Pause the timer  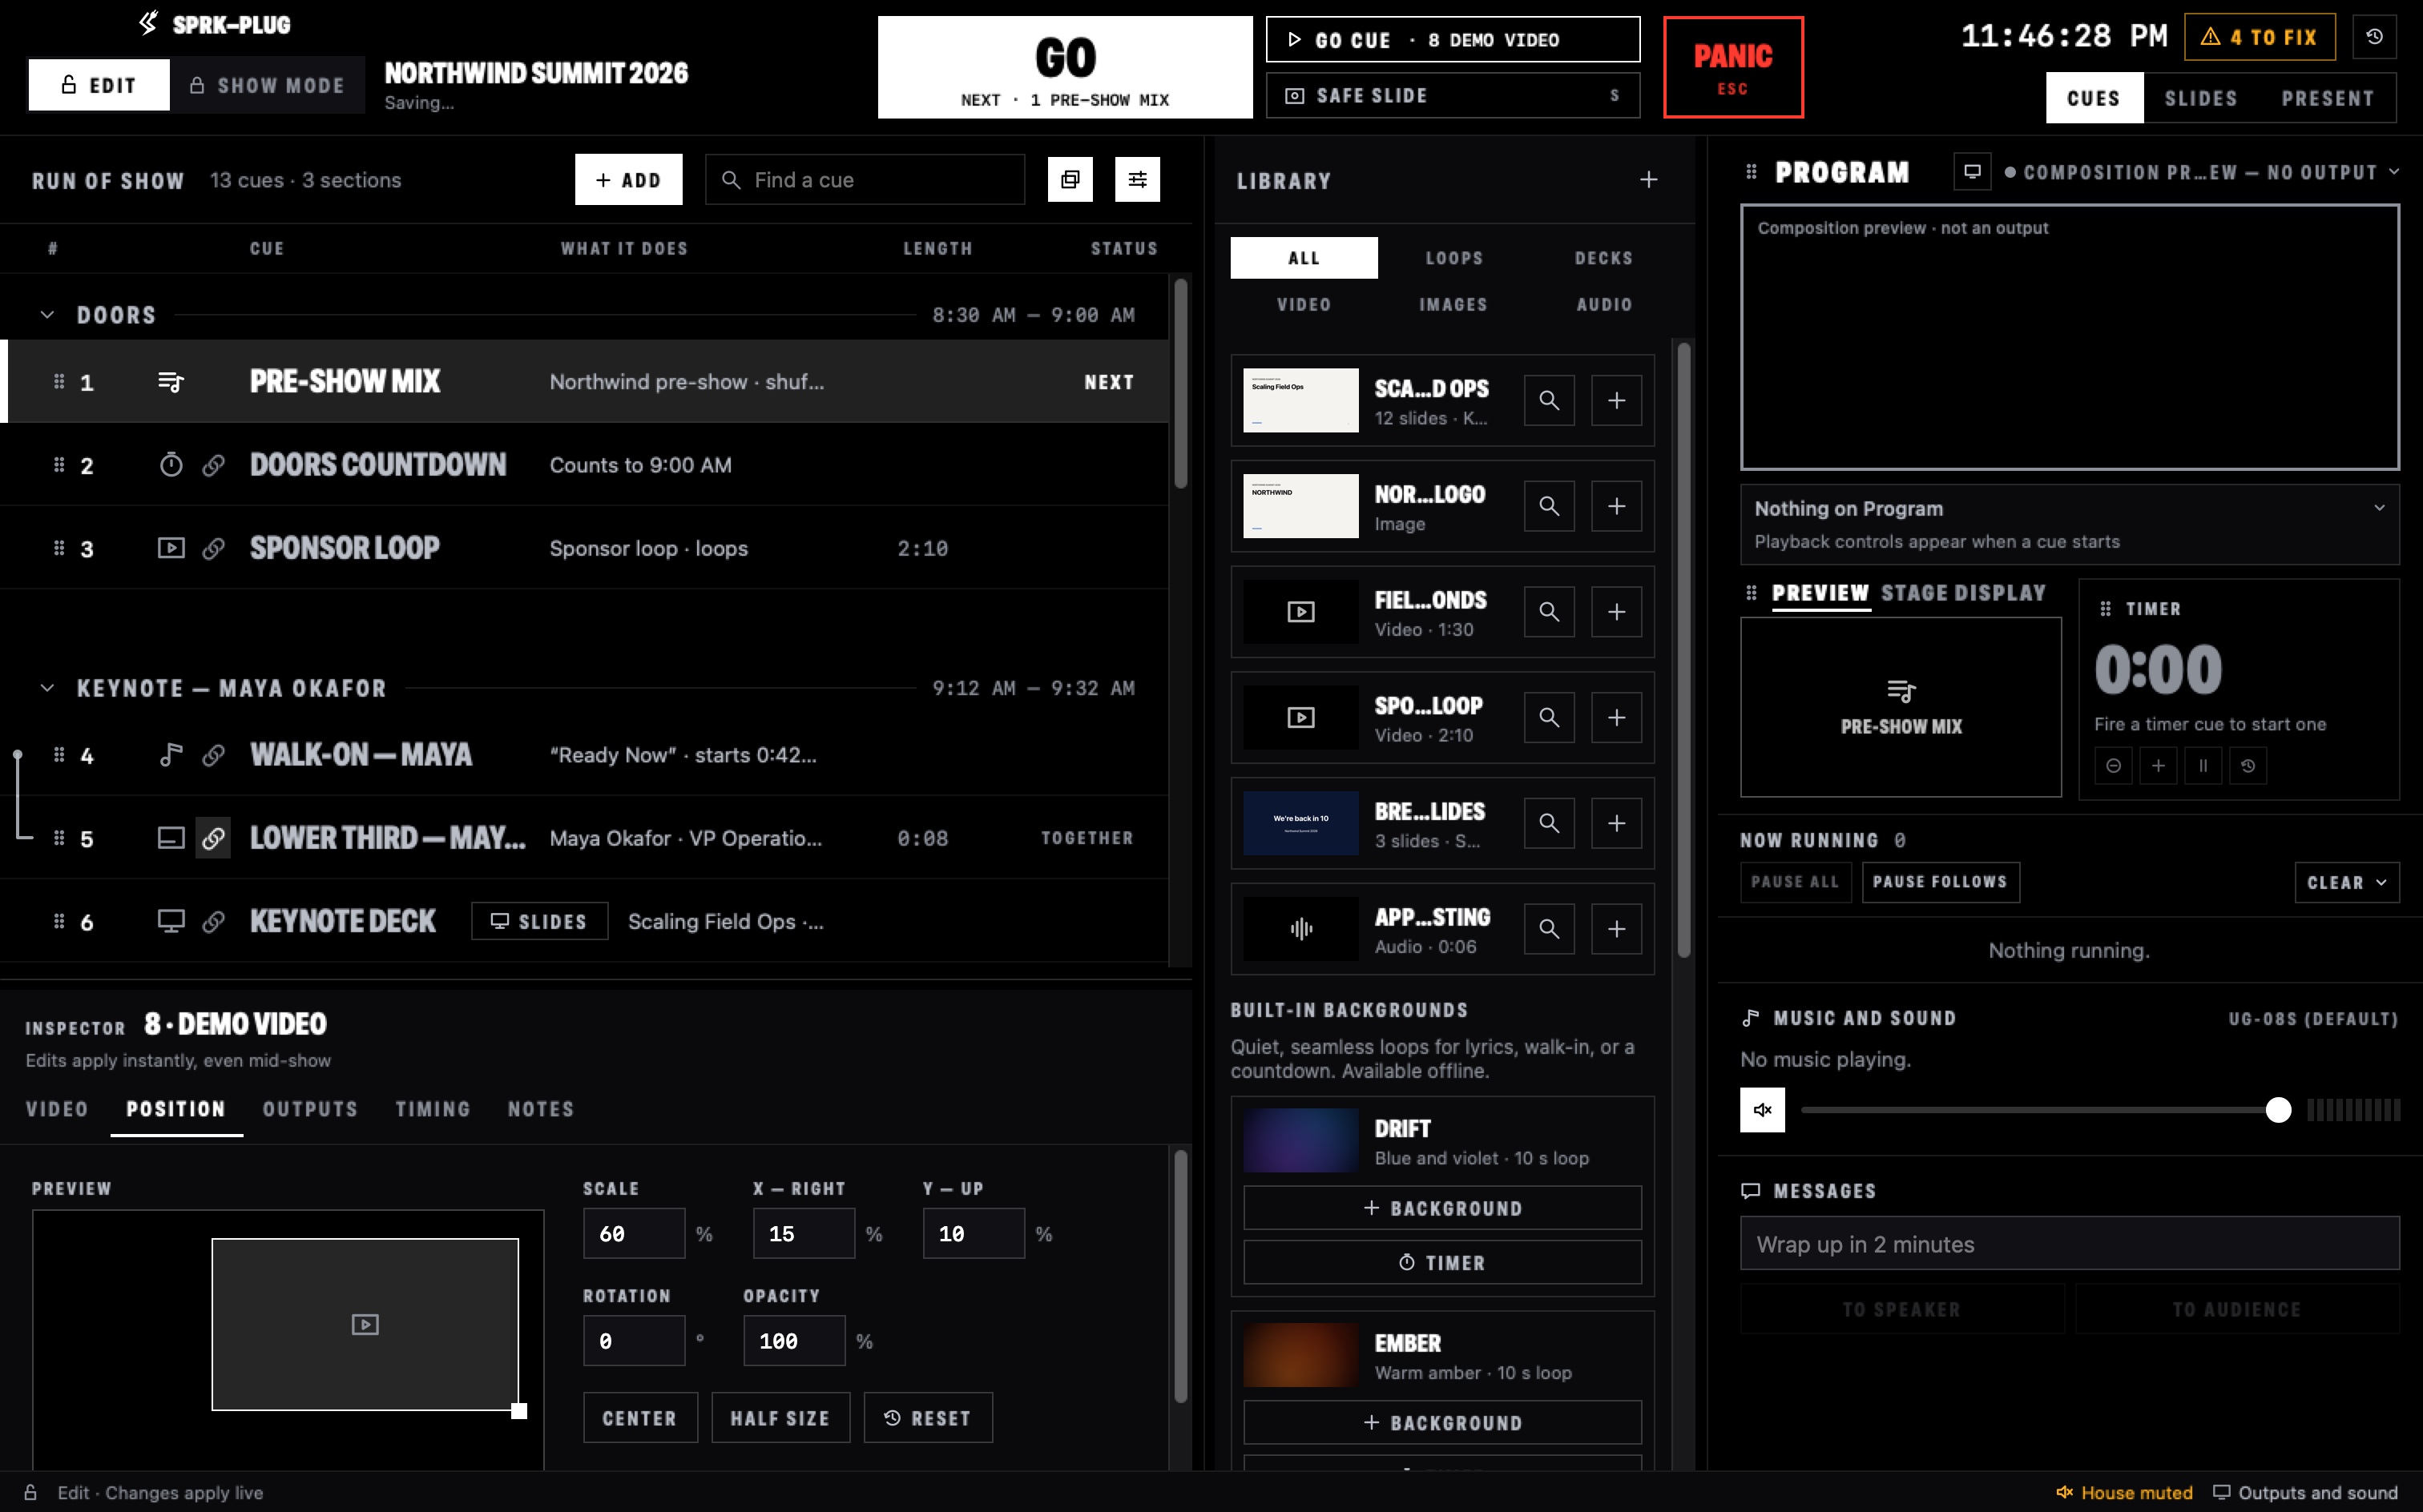2203,766
